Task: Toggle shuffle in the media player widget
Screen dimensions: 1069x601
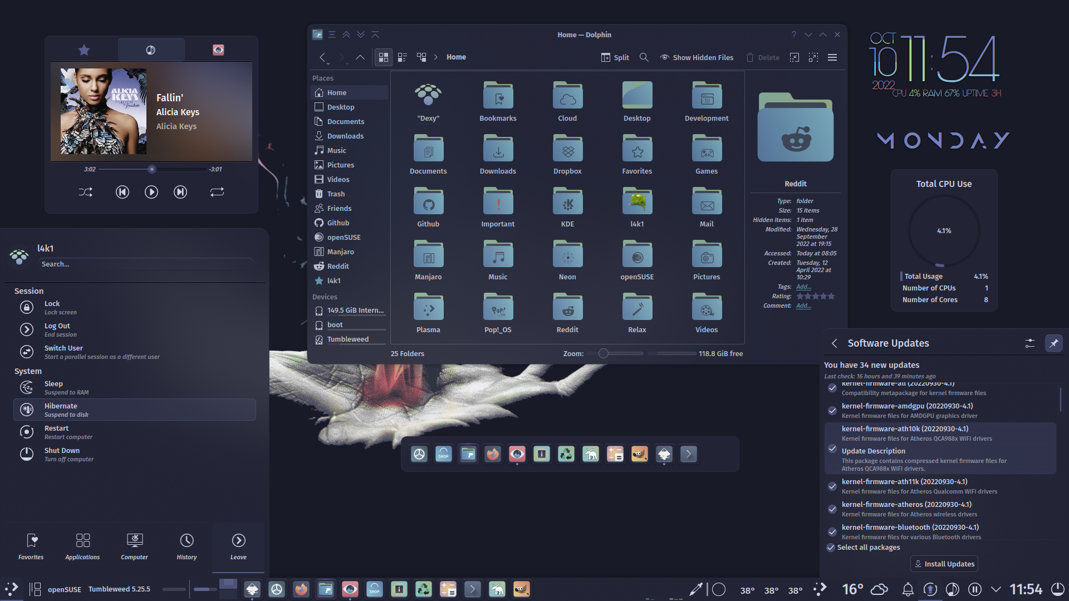Action: 86,192
